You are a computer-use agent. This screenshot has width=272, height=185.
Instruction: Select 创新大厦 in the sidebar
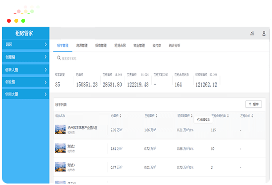[x=26, y=70]
